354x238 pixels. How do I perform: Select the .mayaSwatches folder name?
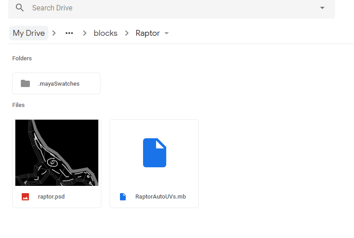(x=58, y=83)
